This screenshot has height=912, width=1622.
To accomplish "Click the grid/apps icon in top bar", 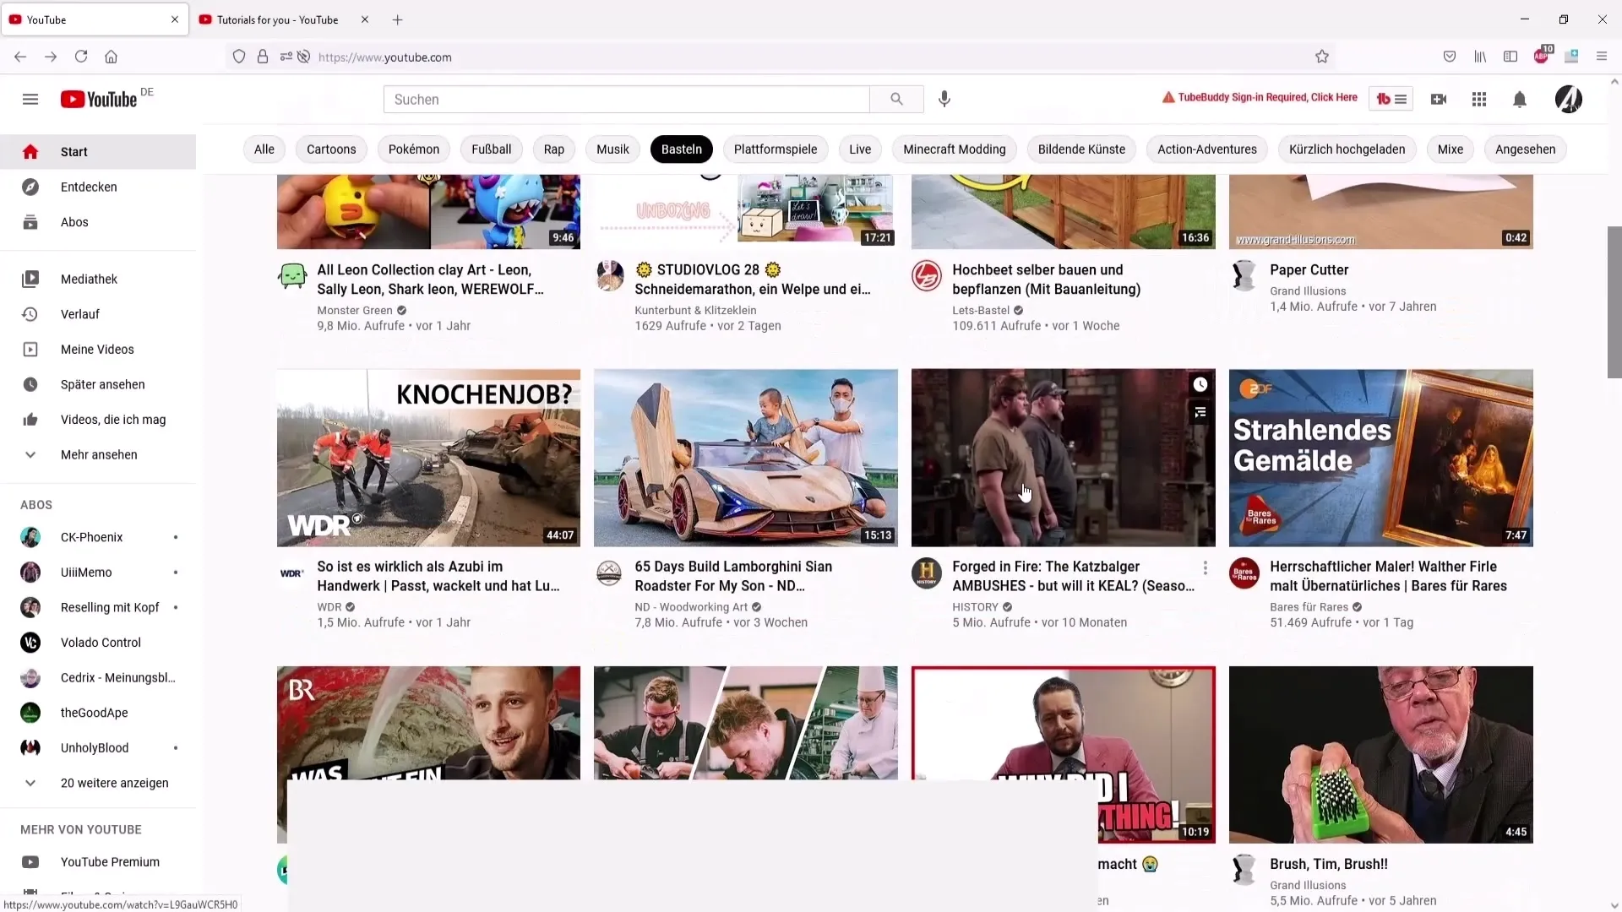I will click(x=1479, y=99).
